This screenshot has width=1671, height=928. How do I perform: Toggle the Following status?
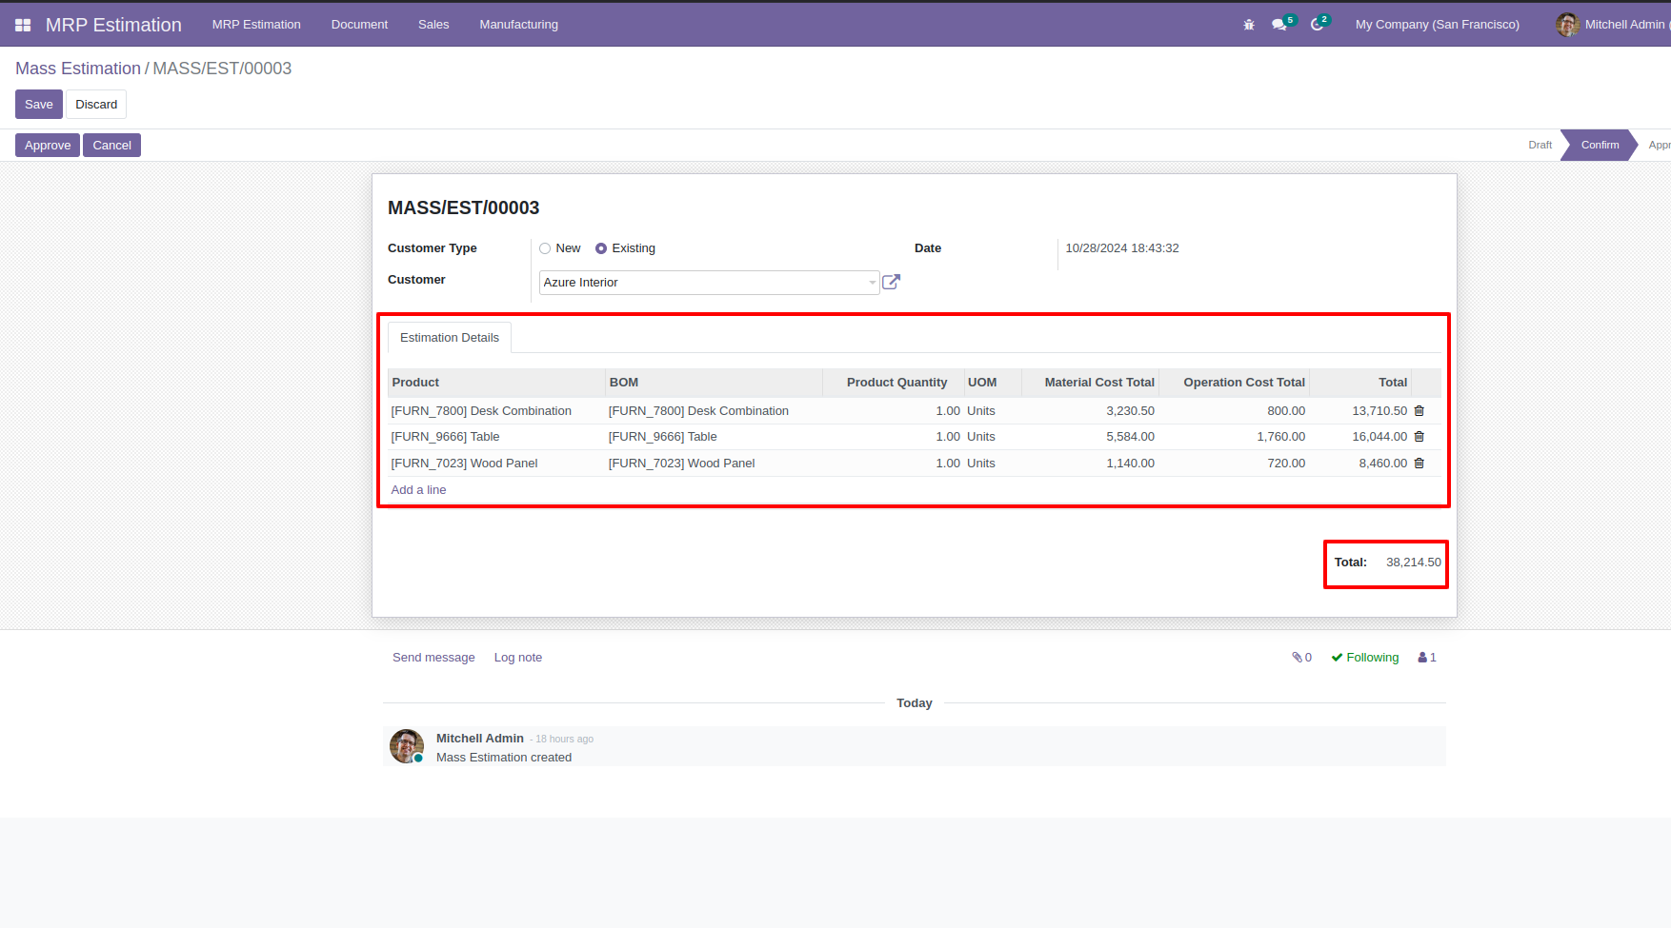1365,658
